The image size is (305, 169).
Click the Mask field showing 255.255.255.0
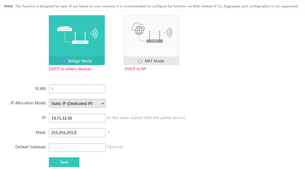(x=77, y=133)
